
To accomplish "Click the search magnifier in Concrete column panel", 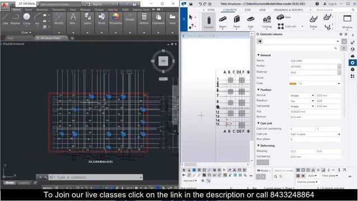I will click(336, 48).
